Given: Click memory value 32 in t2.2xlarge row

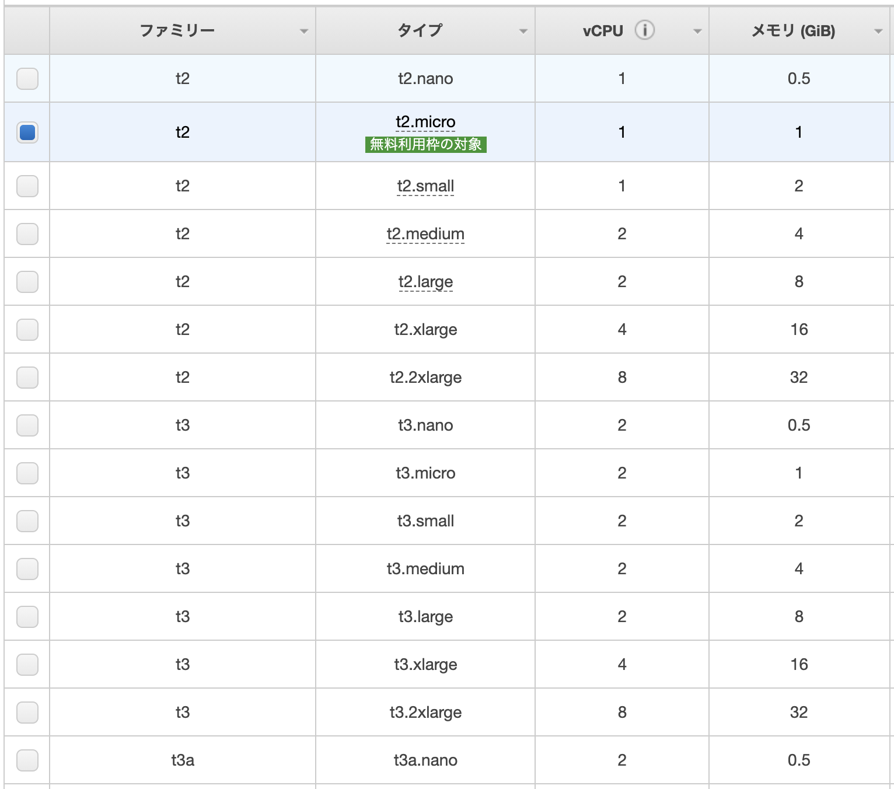Looking at the screenshot, I should click(x=799, y=378).
